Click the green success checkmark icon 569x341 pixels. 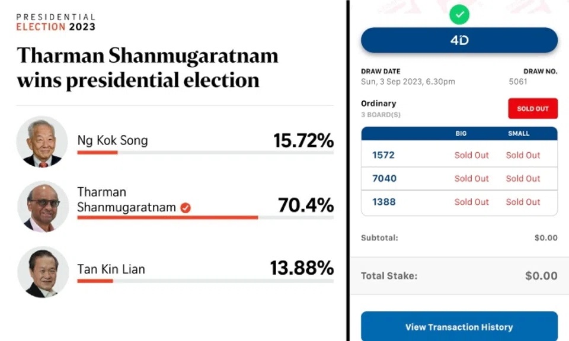pyautogui.click(x=459, y=14)
